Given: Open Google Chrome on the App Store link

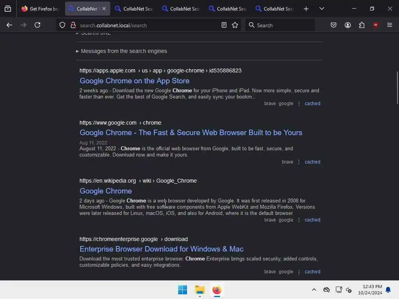Looking at the screenshot, I should point(134,81).
